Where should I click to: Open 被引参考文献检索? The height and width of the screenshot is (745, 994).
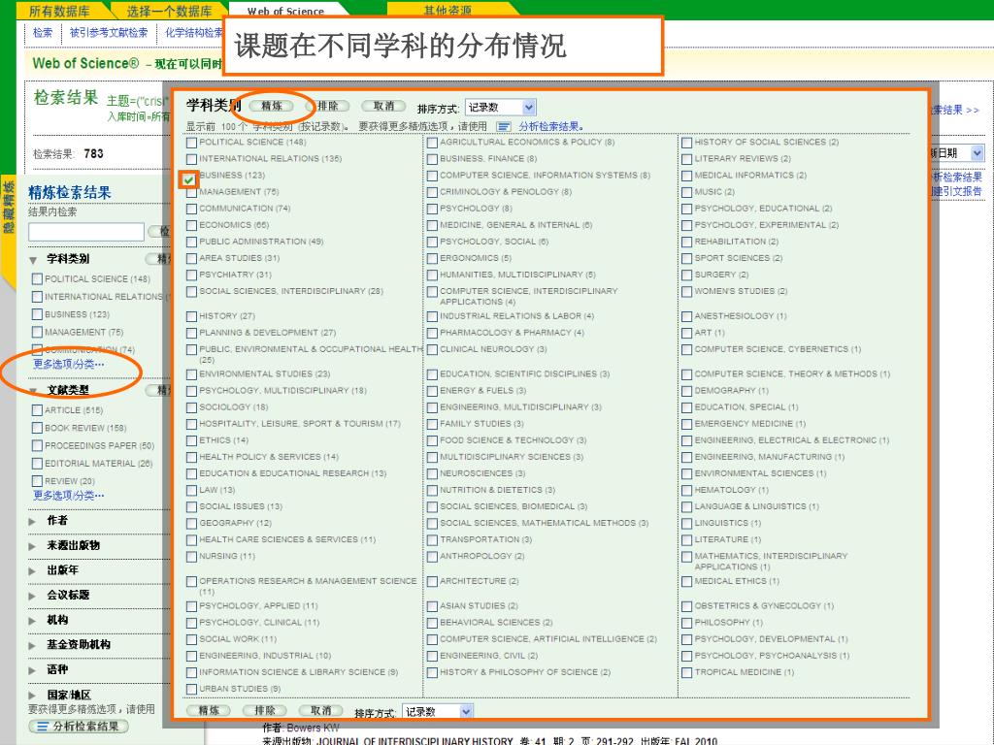tap(109, 32)
